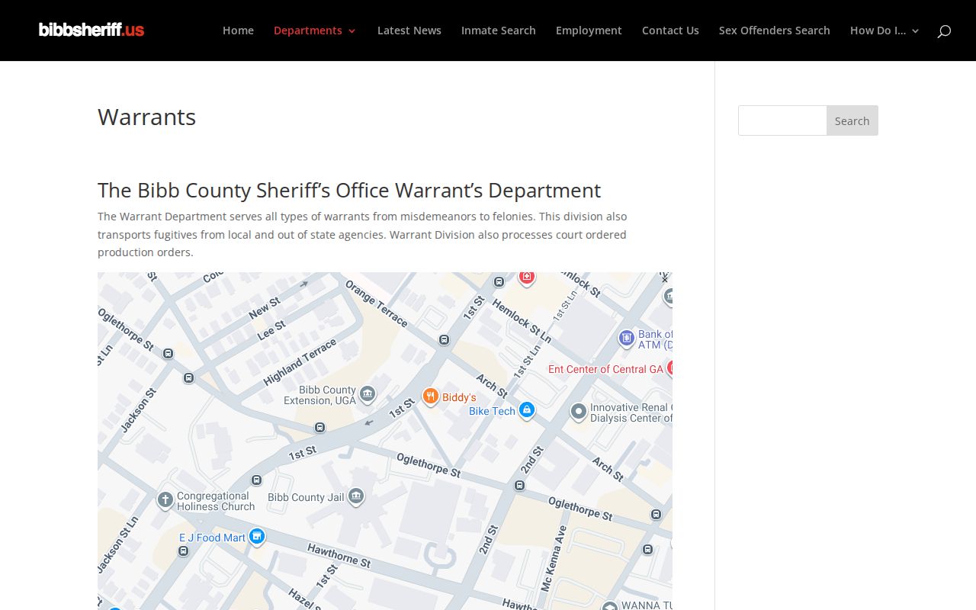Go to the Home menu item
The width and height of the screenshot is (976, 610).
pos(238,30)
